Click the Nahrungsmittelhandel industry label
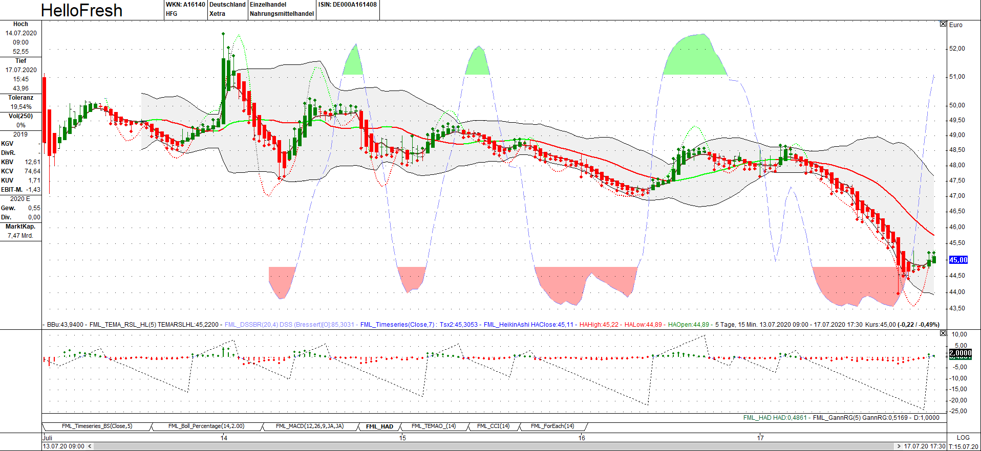Viewport: 981px width, 451px height. coord(282,14)
